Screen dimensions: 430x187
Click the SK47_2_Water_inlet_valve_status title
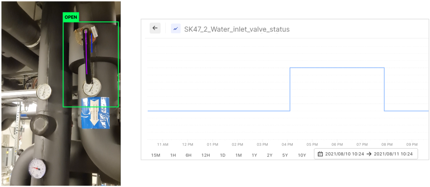tap(237, 29)
